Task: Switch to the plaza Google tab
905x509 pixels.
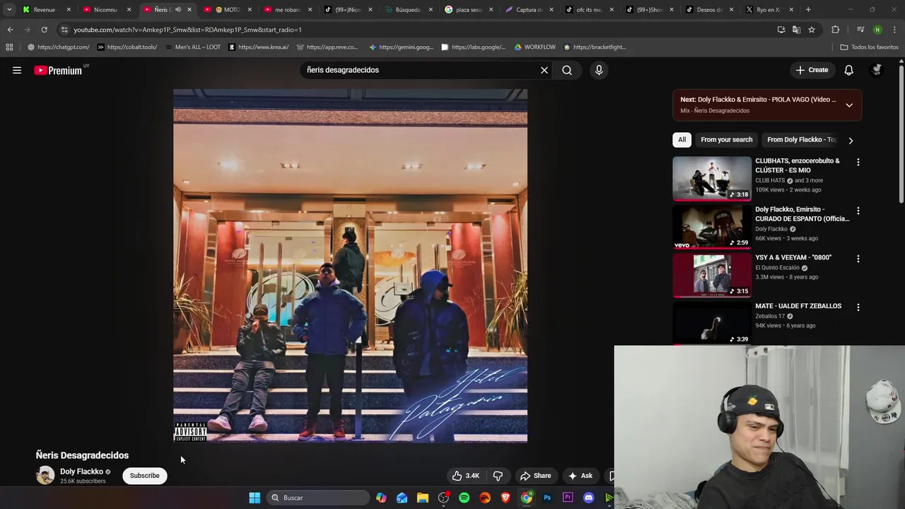Action: pos(468,10)
